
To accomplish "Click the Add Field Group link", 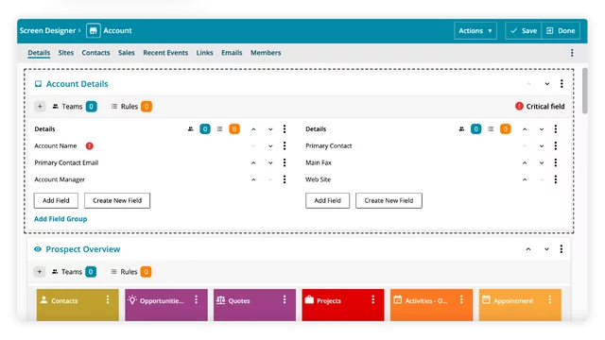I will 60,219.
